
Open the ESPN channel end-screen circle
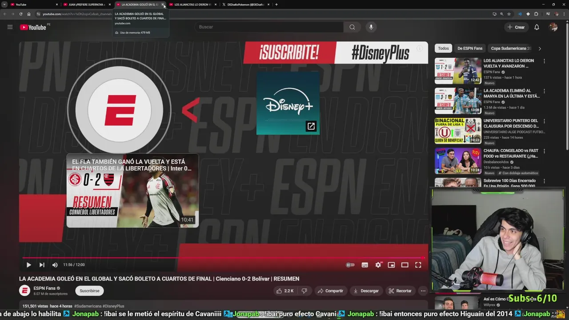(119, 110)
